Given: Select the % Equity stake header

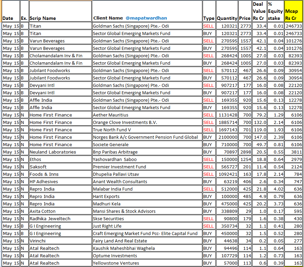Looking at the screenshot, I should pyautogui.click(x=275, y=11).
